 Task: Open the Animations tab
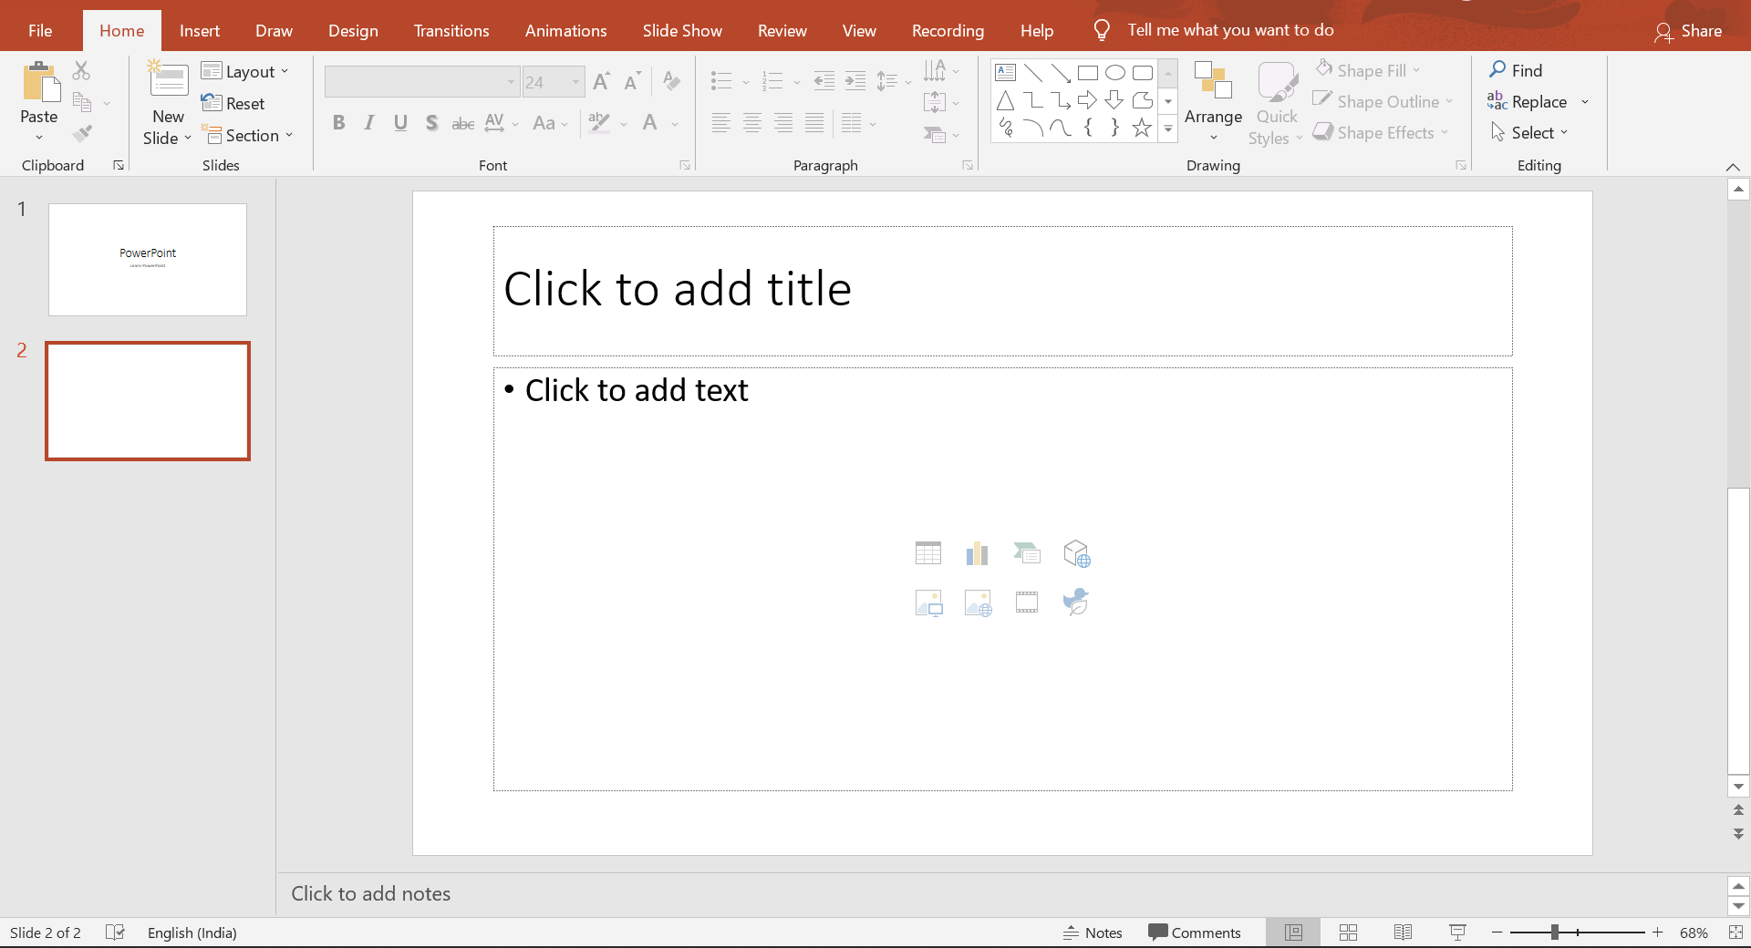pos(565,30)
